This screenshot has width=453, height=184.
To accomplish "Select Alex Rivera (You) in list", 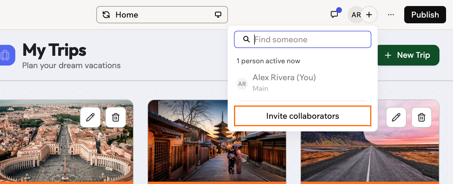I will click(x=302, y=83).
